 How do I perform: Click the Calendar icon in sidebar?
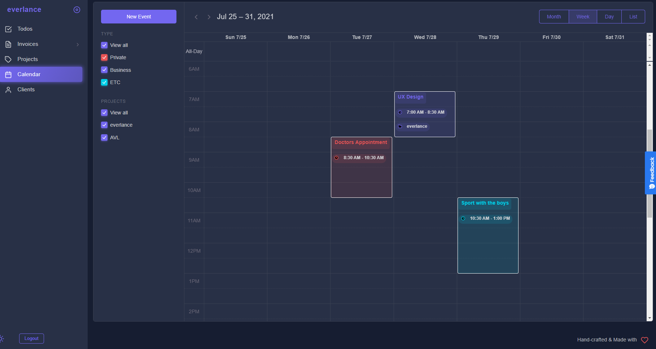(x=8, y=74)
